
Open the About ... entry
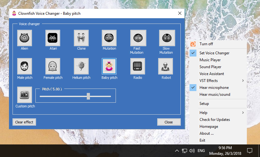[x=218, y=133]
